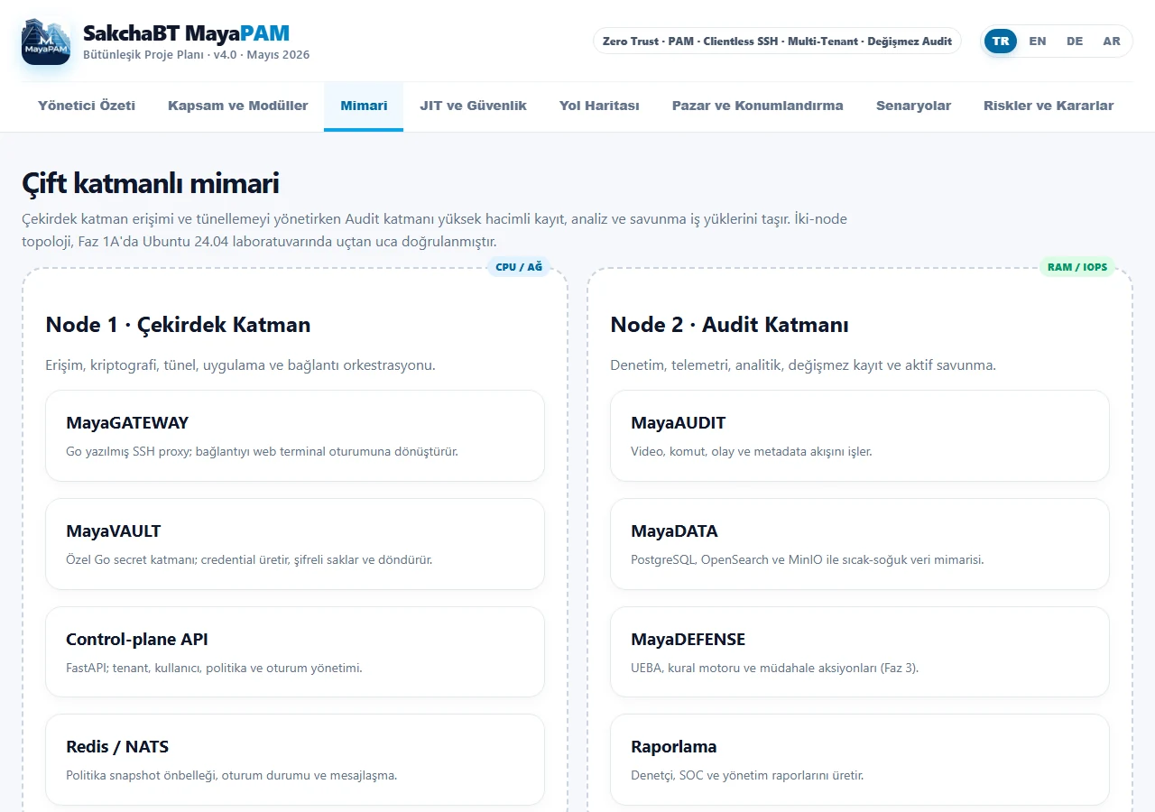1155x812 pixels.
Task: Click the MayaPAM logo icon
Action: pos(46,42)
